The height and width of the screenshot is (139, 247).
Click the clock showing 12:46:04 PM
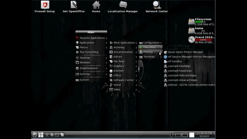[x=205, y=134]
